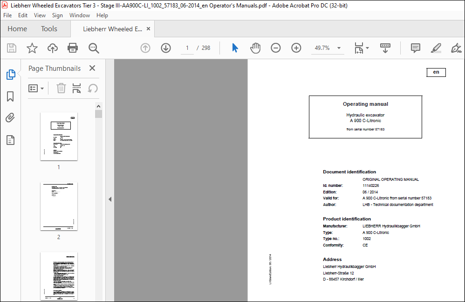Click the 'Document identification' heading
Image resolution: width=465 pixels, height=302 pixels.
point(349,172)
